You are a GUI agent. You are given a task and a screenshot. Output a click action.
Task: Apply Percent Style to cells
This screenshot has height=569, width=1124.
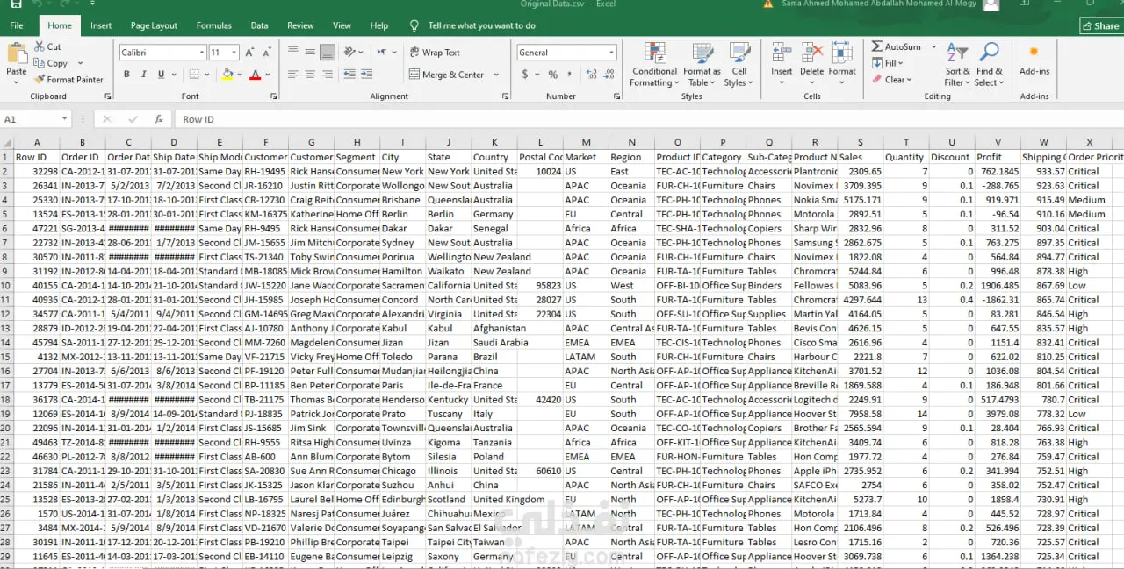pos(552,75)
